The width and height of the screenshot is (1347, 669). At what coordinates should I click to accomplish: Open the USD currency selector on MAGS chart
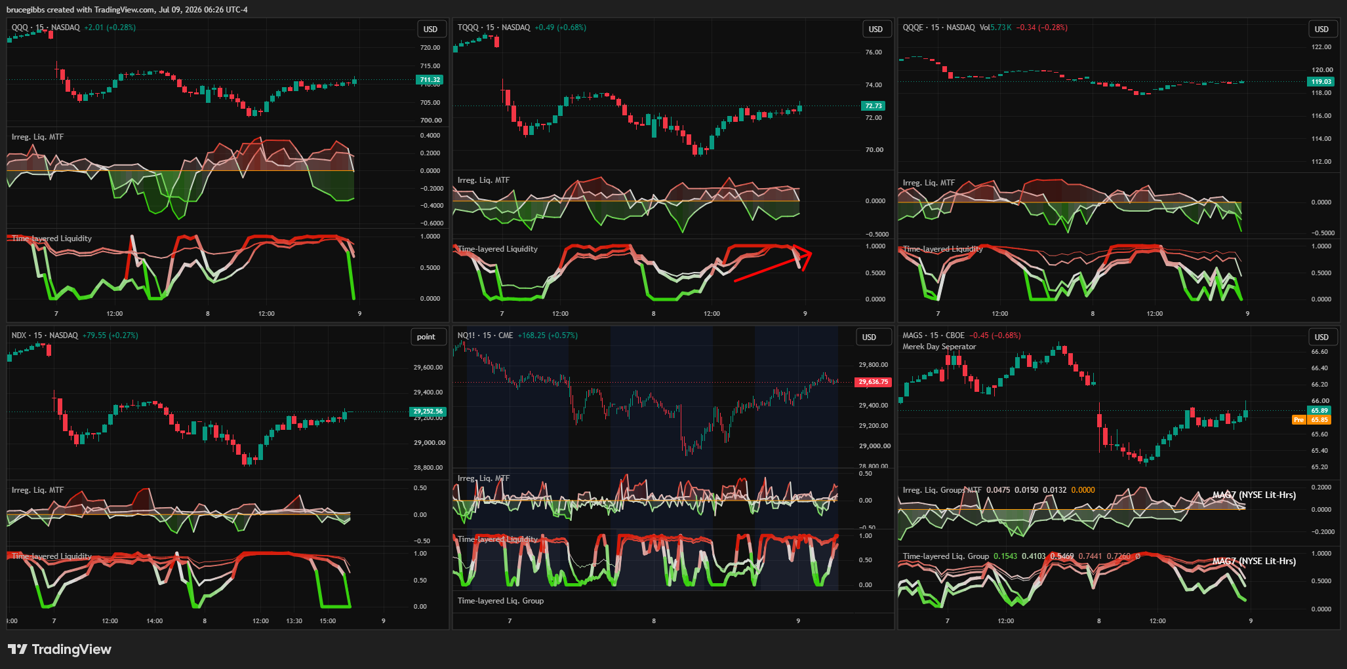click(x=1321, y=337)
